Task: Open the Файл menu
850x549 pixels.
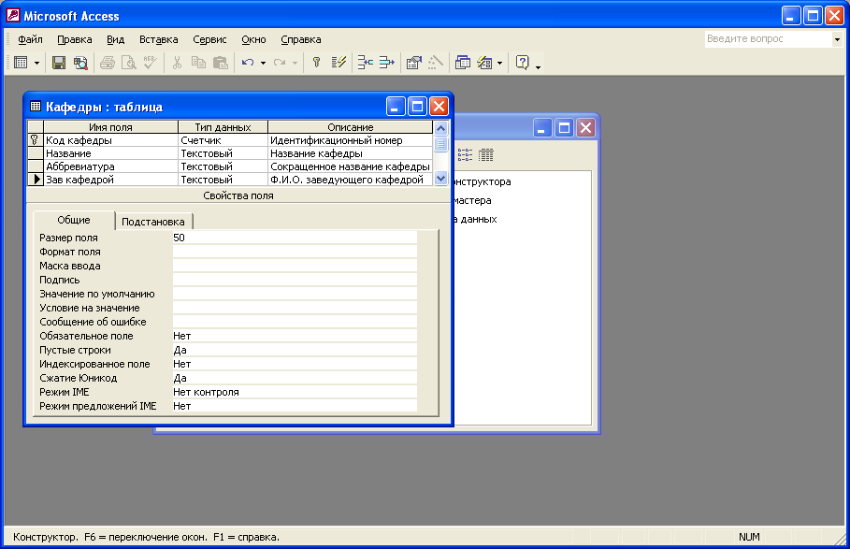Action: [30, 39]
